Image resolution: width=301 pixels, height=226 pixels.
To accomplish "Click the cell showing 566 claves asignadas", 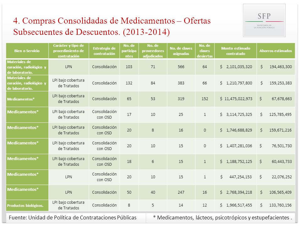I will (181, 67).
